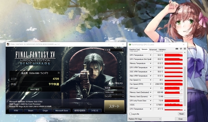Click the Close button in GPU-Z
208x122 pixels.
click(180, 119)
